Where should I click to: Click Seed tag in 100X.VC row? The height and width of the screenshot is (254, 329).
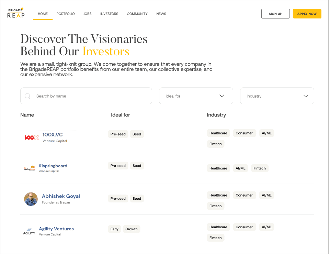pos(137,134)
